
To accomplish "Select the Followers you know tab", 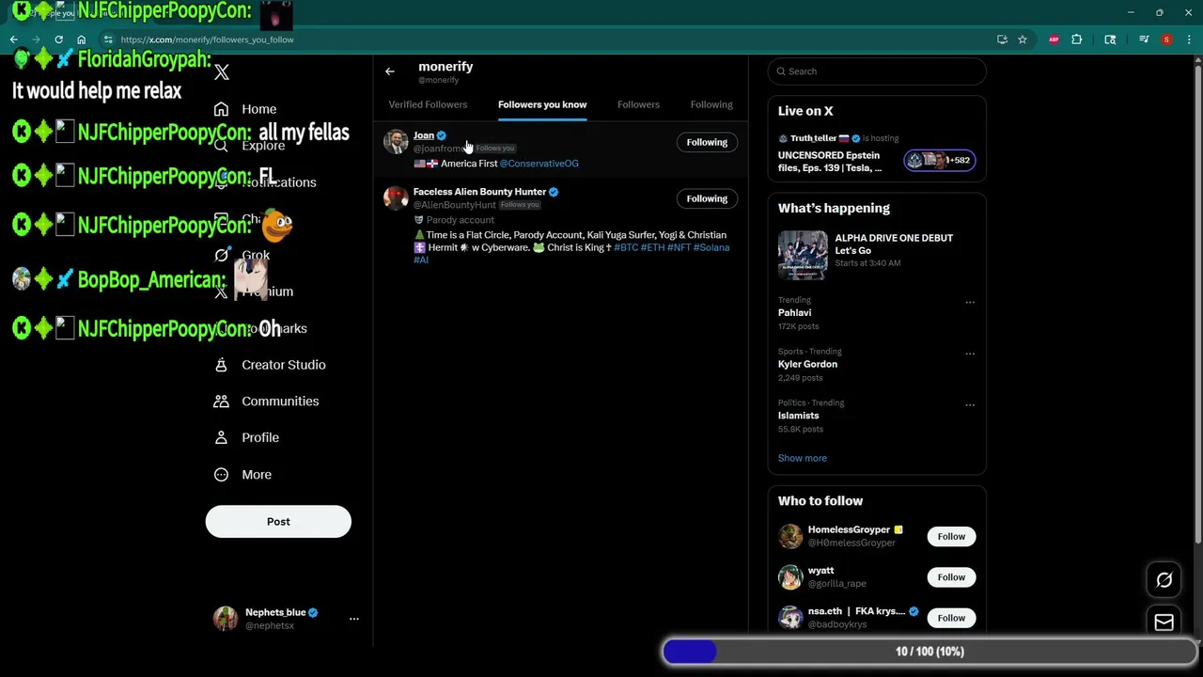I will coord(542,104).
